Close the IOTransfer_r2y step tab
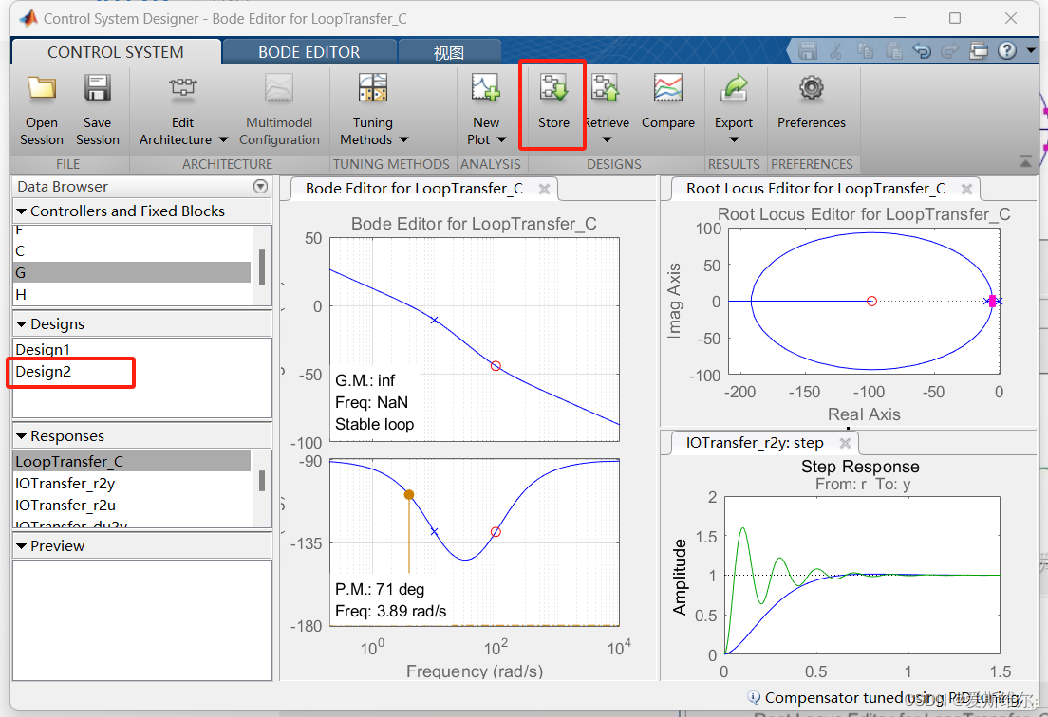The image size is (1048, 717). [x=846, y=443]
